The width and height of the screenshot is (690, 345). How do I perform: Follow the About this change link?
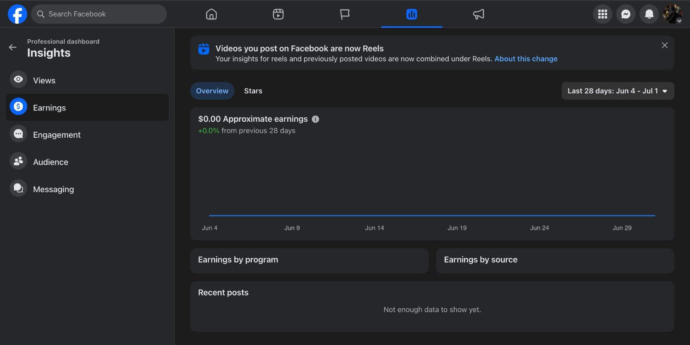pos(526,59)
